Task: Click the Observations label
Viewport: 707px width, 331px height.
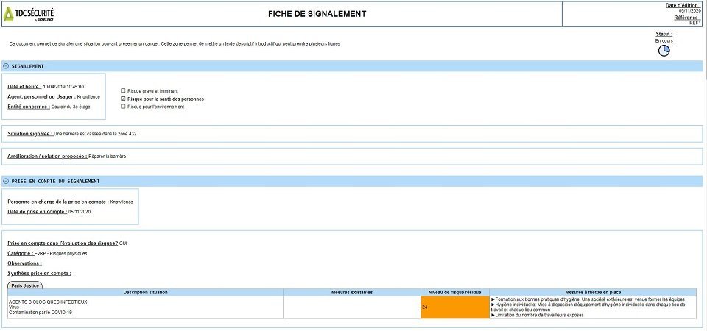Action: 25,263
